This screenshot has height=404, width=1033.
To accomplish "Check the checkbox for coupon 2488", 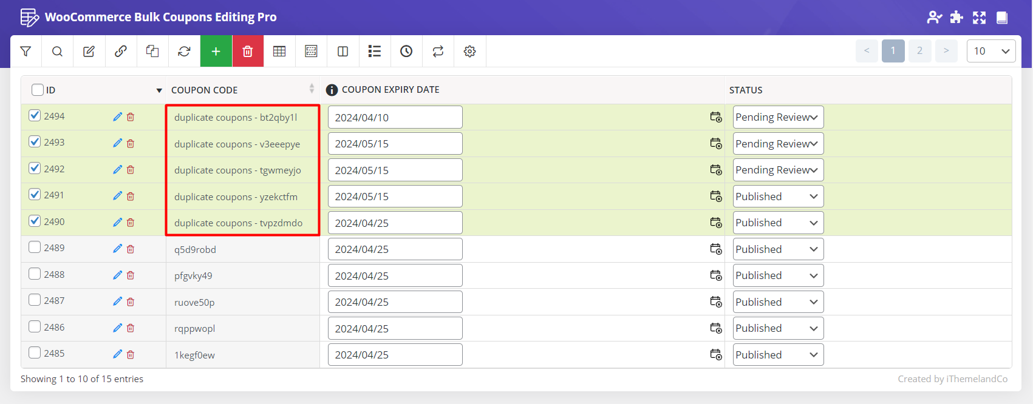I will [x=35, y=274].
